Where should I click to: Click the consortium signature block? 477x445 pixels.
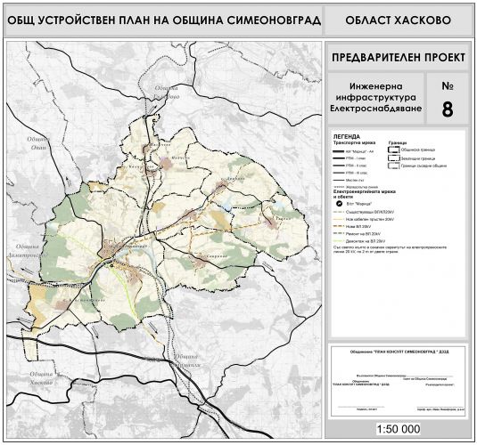click(399, 381)
